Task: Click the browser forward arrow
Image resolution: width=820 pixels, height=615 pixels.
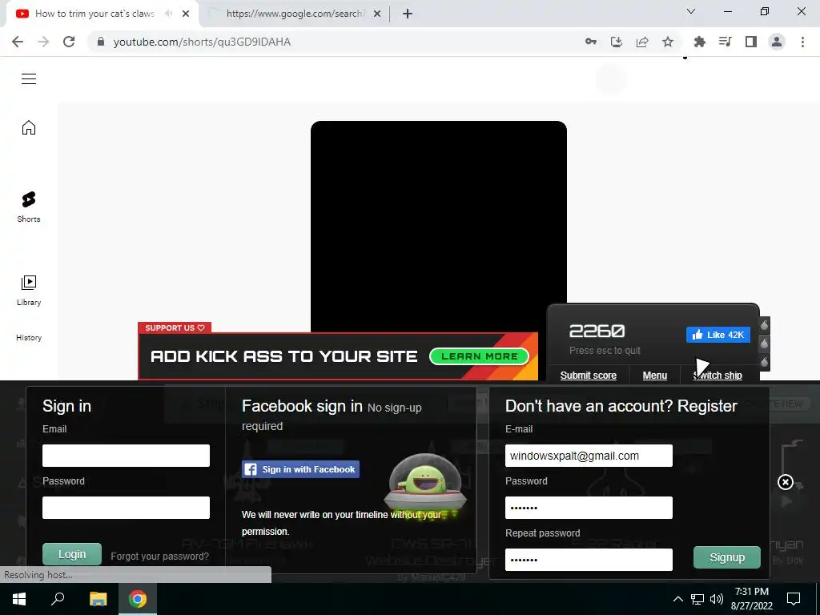Action: point(43,42)
